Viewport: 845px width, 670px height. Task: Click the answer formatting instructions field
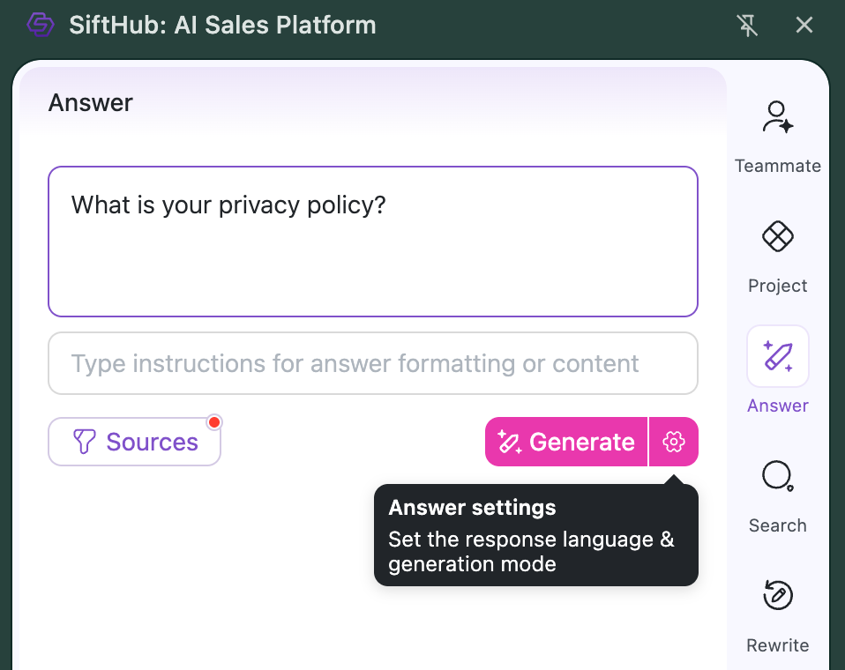click(x=372, y=363)
